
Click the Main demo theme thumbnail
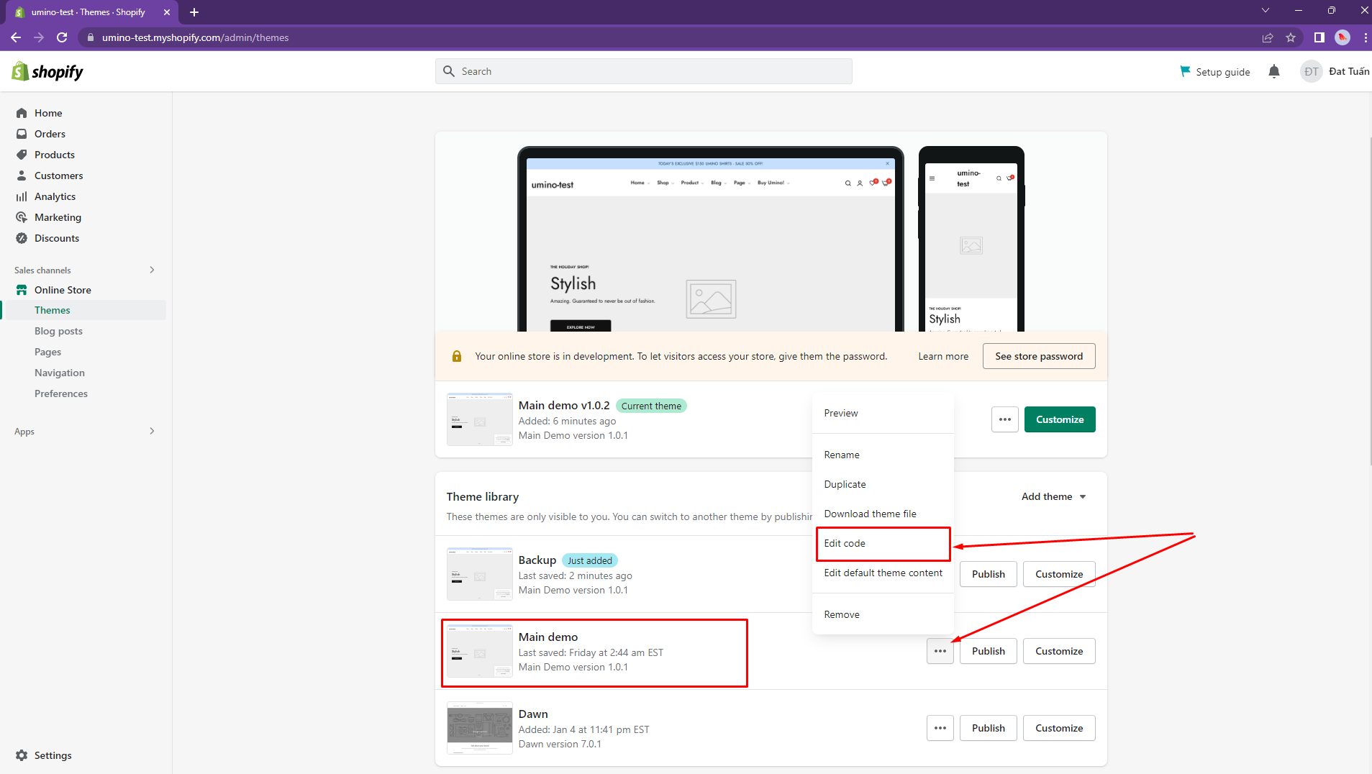pos(480,651)
